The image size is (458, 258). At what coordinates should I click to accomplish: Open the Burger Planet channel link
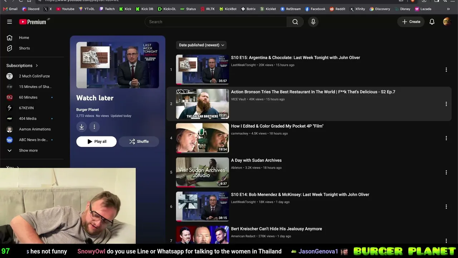(88, 110)
